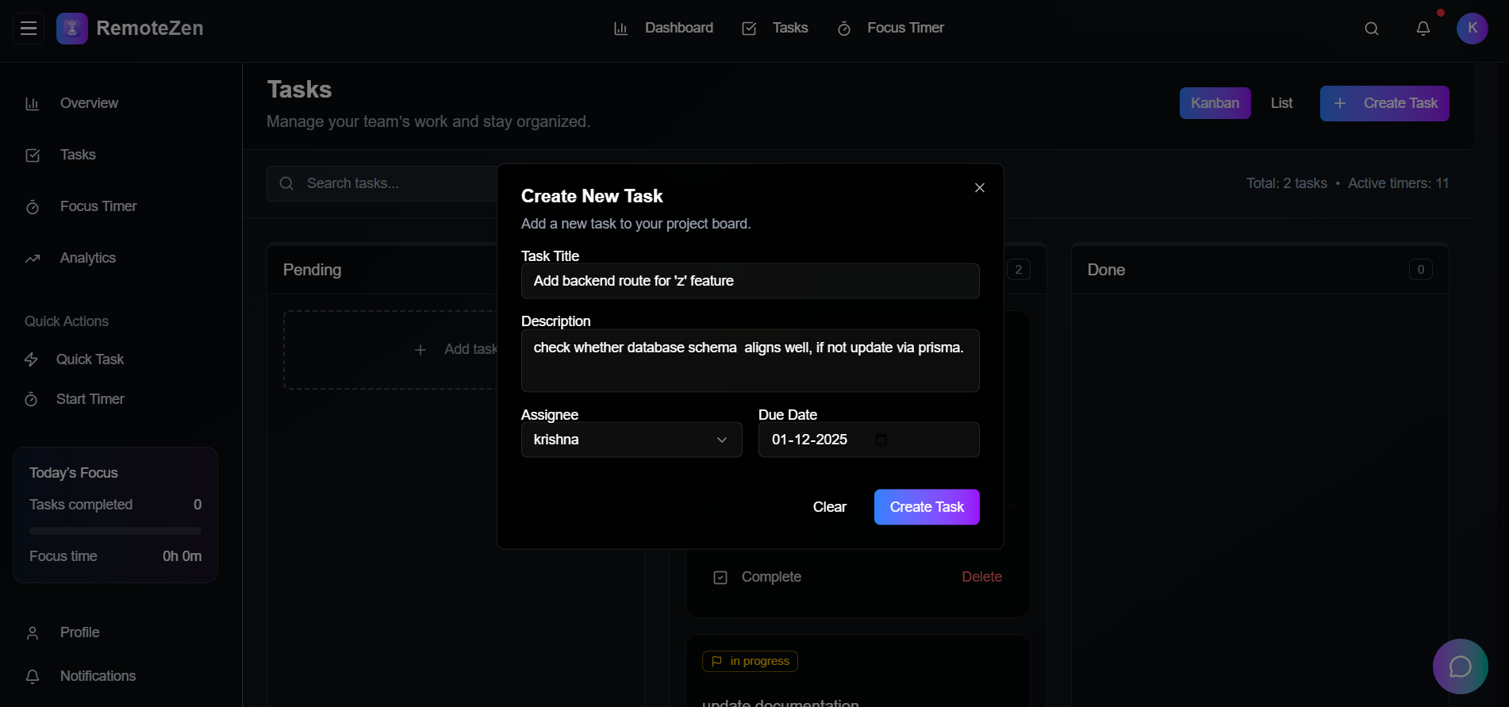
Task: Click the sidebar Tasks check icon
Action: pos(33,156)
